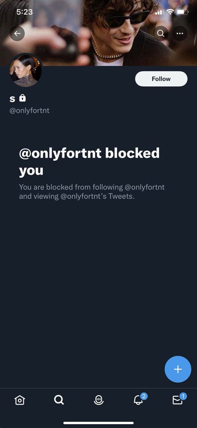Tap the Wi-Fi icon in the status bar
Image resolution: width=197 pixels, height=428 pixels.
[x=170, y=12]
